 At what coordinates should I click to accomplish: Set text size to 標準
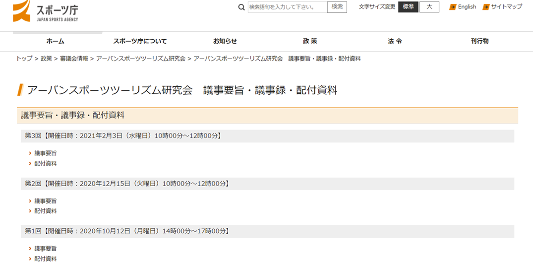tap(408, 7)
